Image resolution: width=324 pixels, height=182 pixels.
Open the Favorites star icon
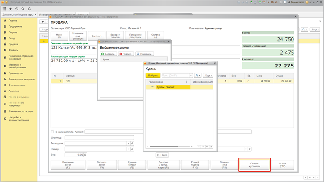coord(10,9)
